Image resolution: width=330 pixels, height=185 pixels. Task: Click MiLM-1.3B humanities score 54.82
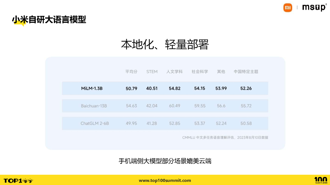175,89
